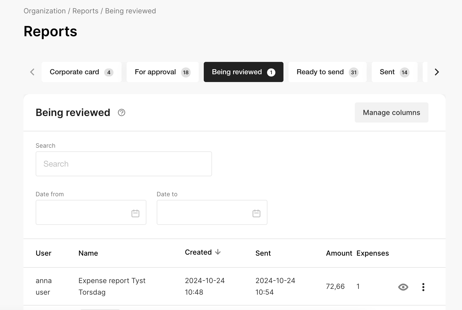Open the Date to calendar picker icon

(x=256, y=213)
